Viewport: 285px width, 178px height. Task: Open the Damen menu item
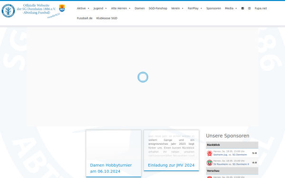coord(140,9)
